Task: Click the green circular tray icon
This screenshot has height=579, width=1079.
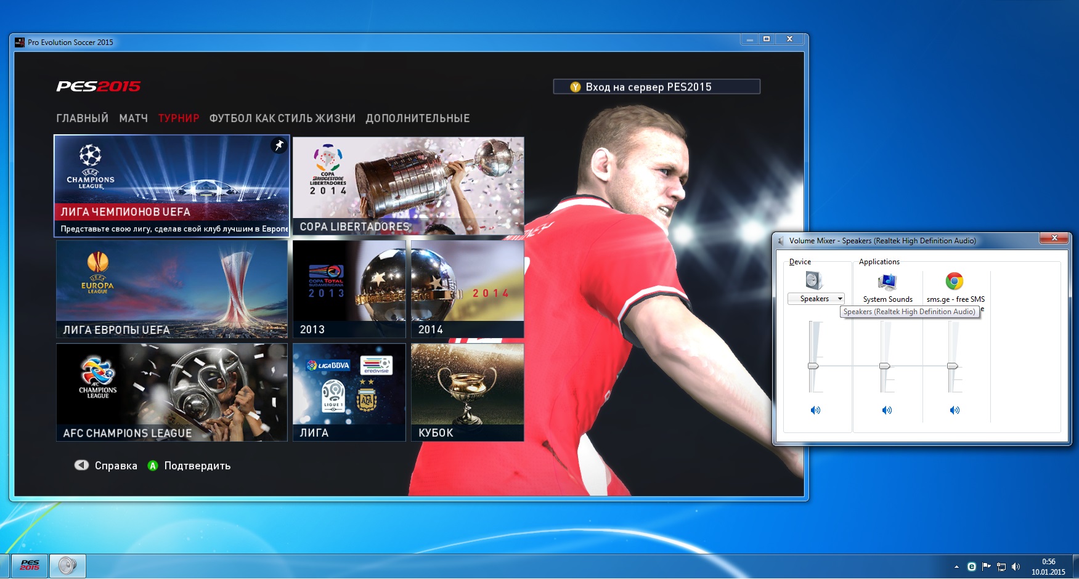Action: [x=972, y=567]
